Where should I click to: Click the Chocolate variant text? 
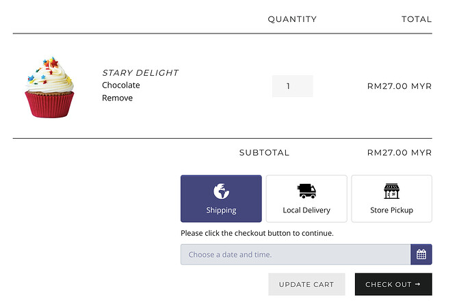point(121,85)
